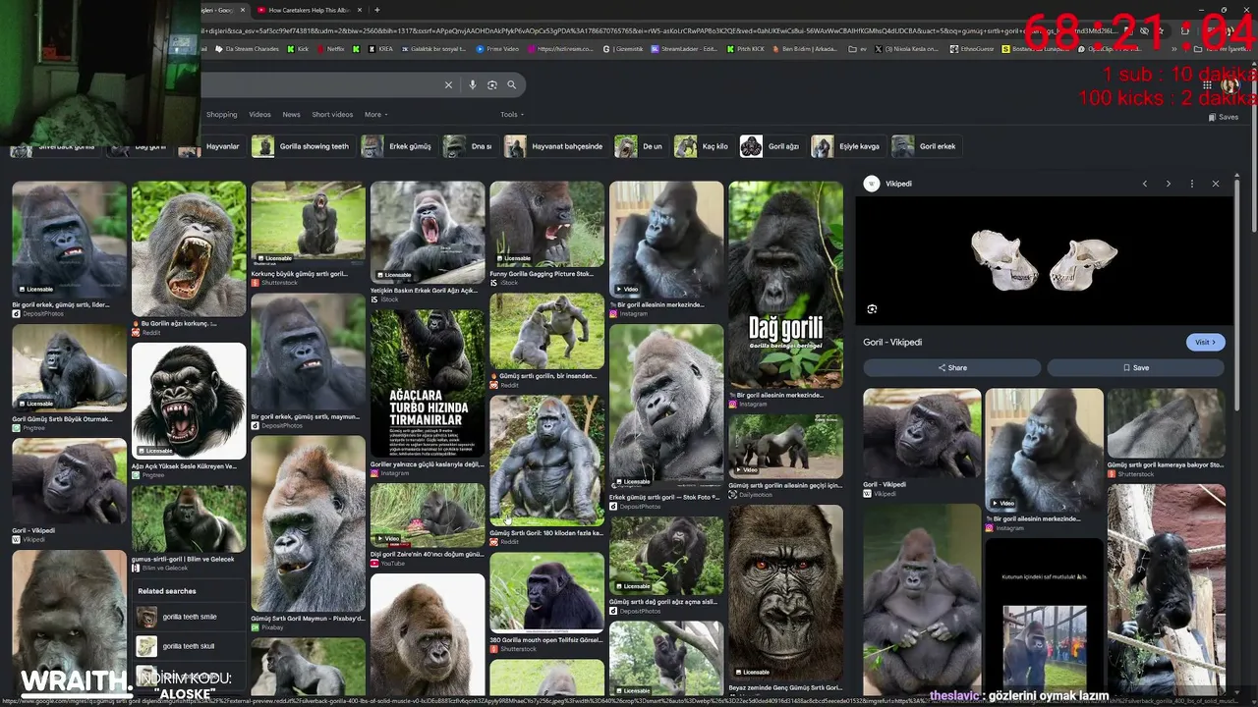Filter by Kaç kilo chip
Image resolution: width=1258 pixels, height=707 pixels.
[704, 146]
